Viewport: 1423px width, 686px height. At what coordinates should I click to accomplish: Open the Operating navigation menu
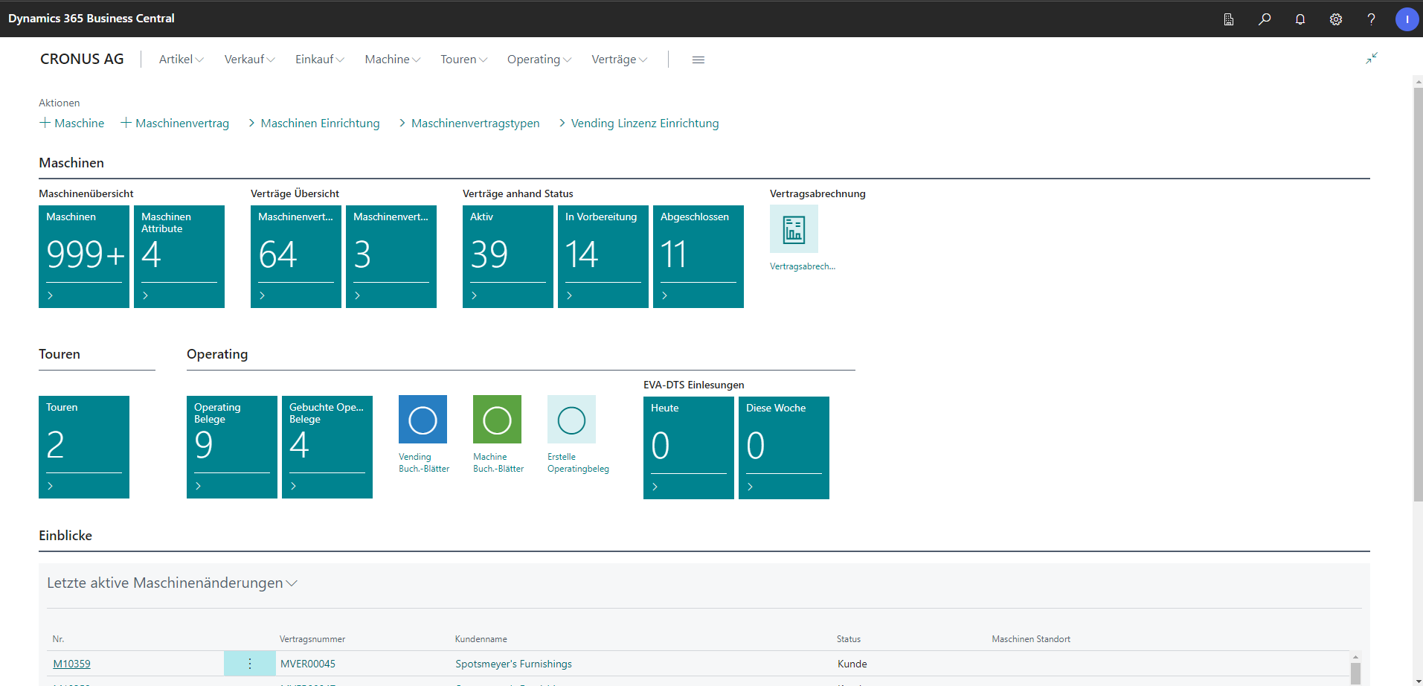(x=539, y=60)
